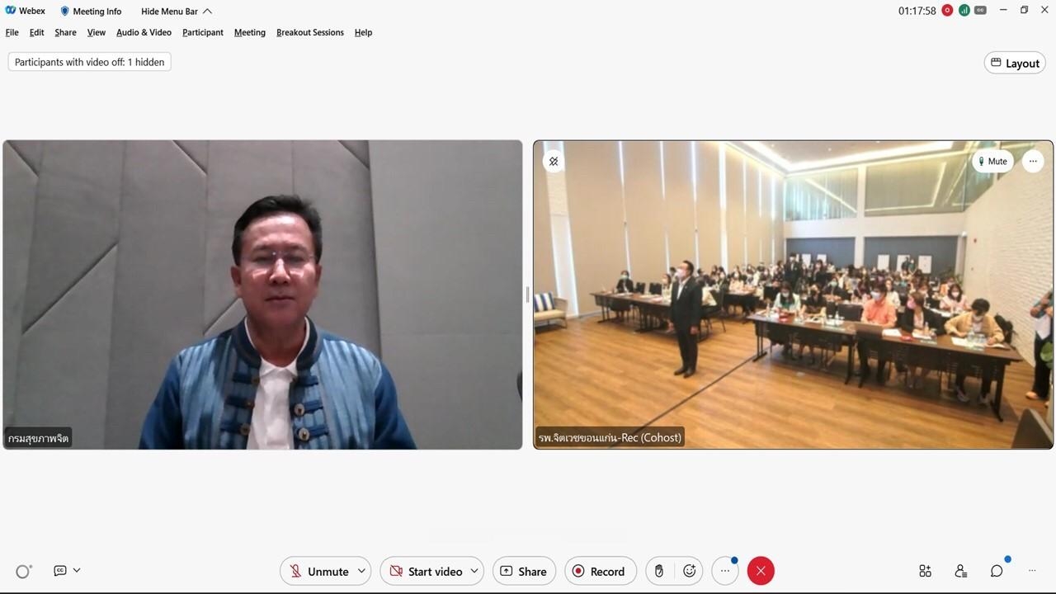Open the Chat panel icon
The width and height of the screenshot is (1056, 594).
pyautogui.click(x=997, y=571)
